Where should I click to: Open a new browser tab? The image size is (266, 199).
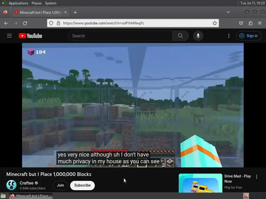(x=75, y=12)
